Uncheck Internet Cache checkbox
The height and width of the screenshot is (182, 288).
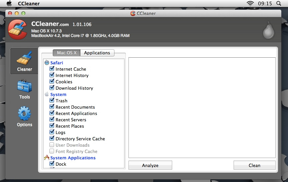(52, 69)
